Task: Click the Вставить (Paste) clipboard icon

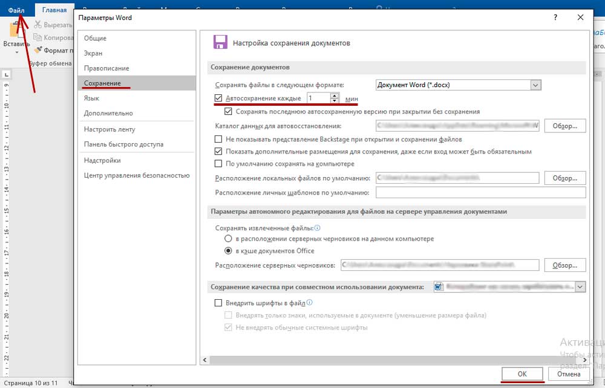Action: point(15,30)
